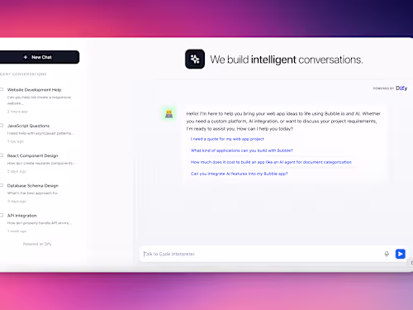Click the blue send message arrow button
This screenshot has width=413, height=310.
400,254
